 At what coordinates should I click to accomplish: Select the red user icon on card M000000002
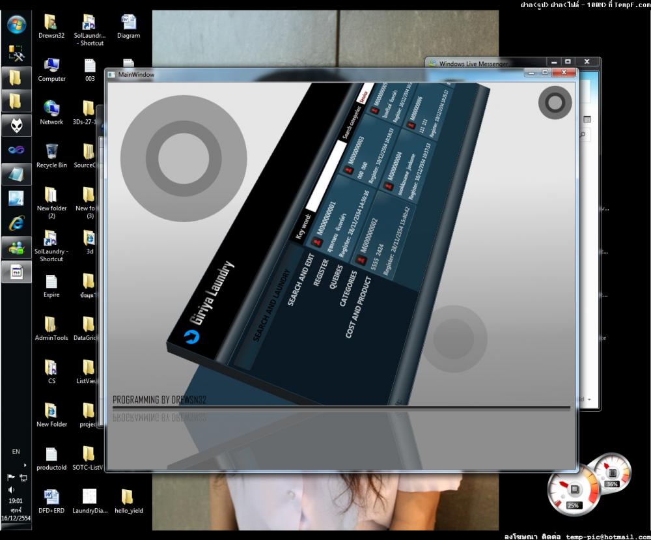361,261
